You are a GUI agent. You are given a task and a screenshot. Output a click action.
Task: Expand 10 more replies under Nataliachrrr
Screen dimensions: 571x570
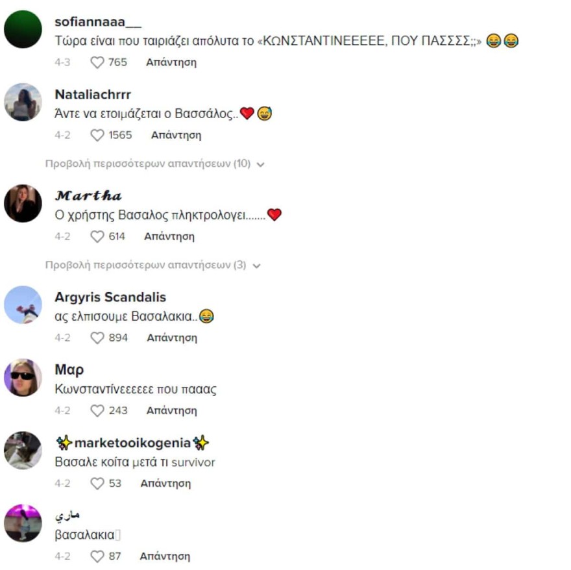pyautogui.click(x=154, y=164)
